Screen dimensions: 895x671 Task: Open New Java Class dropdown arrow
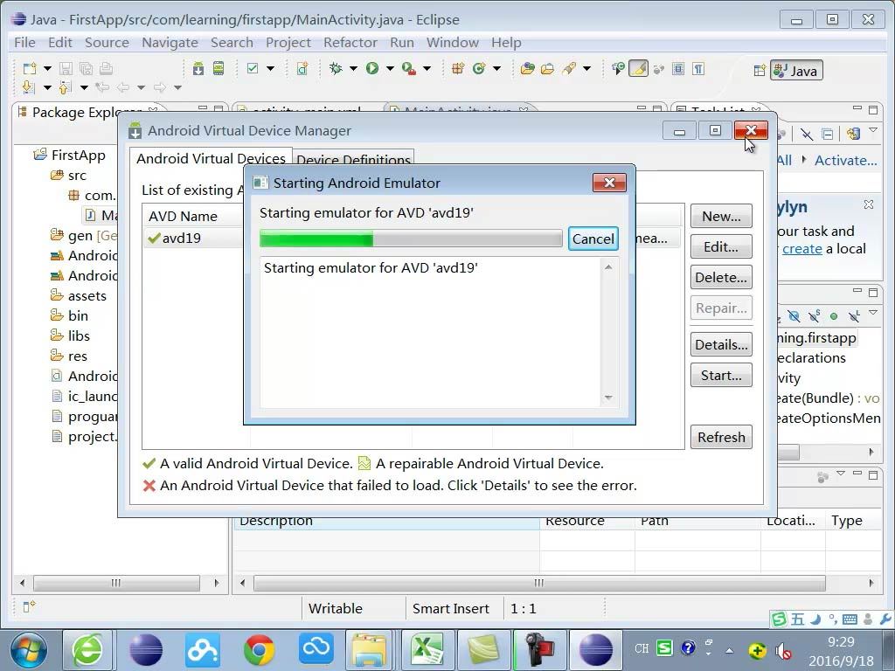pyautogui.click(x=496, y=68)
